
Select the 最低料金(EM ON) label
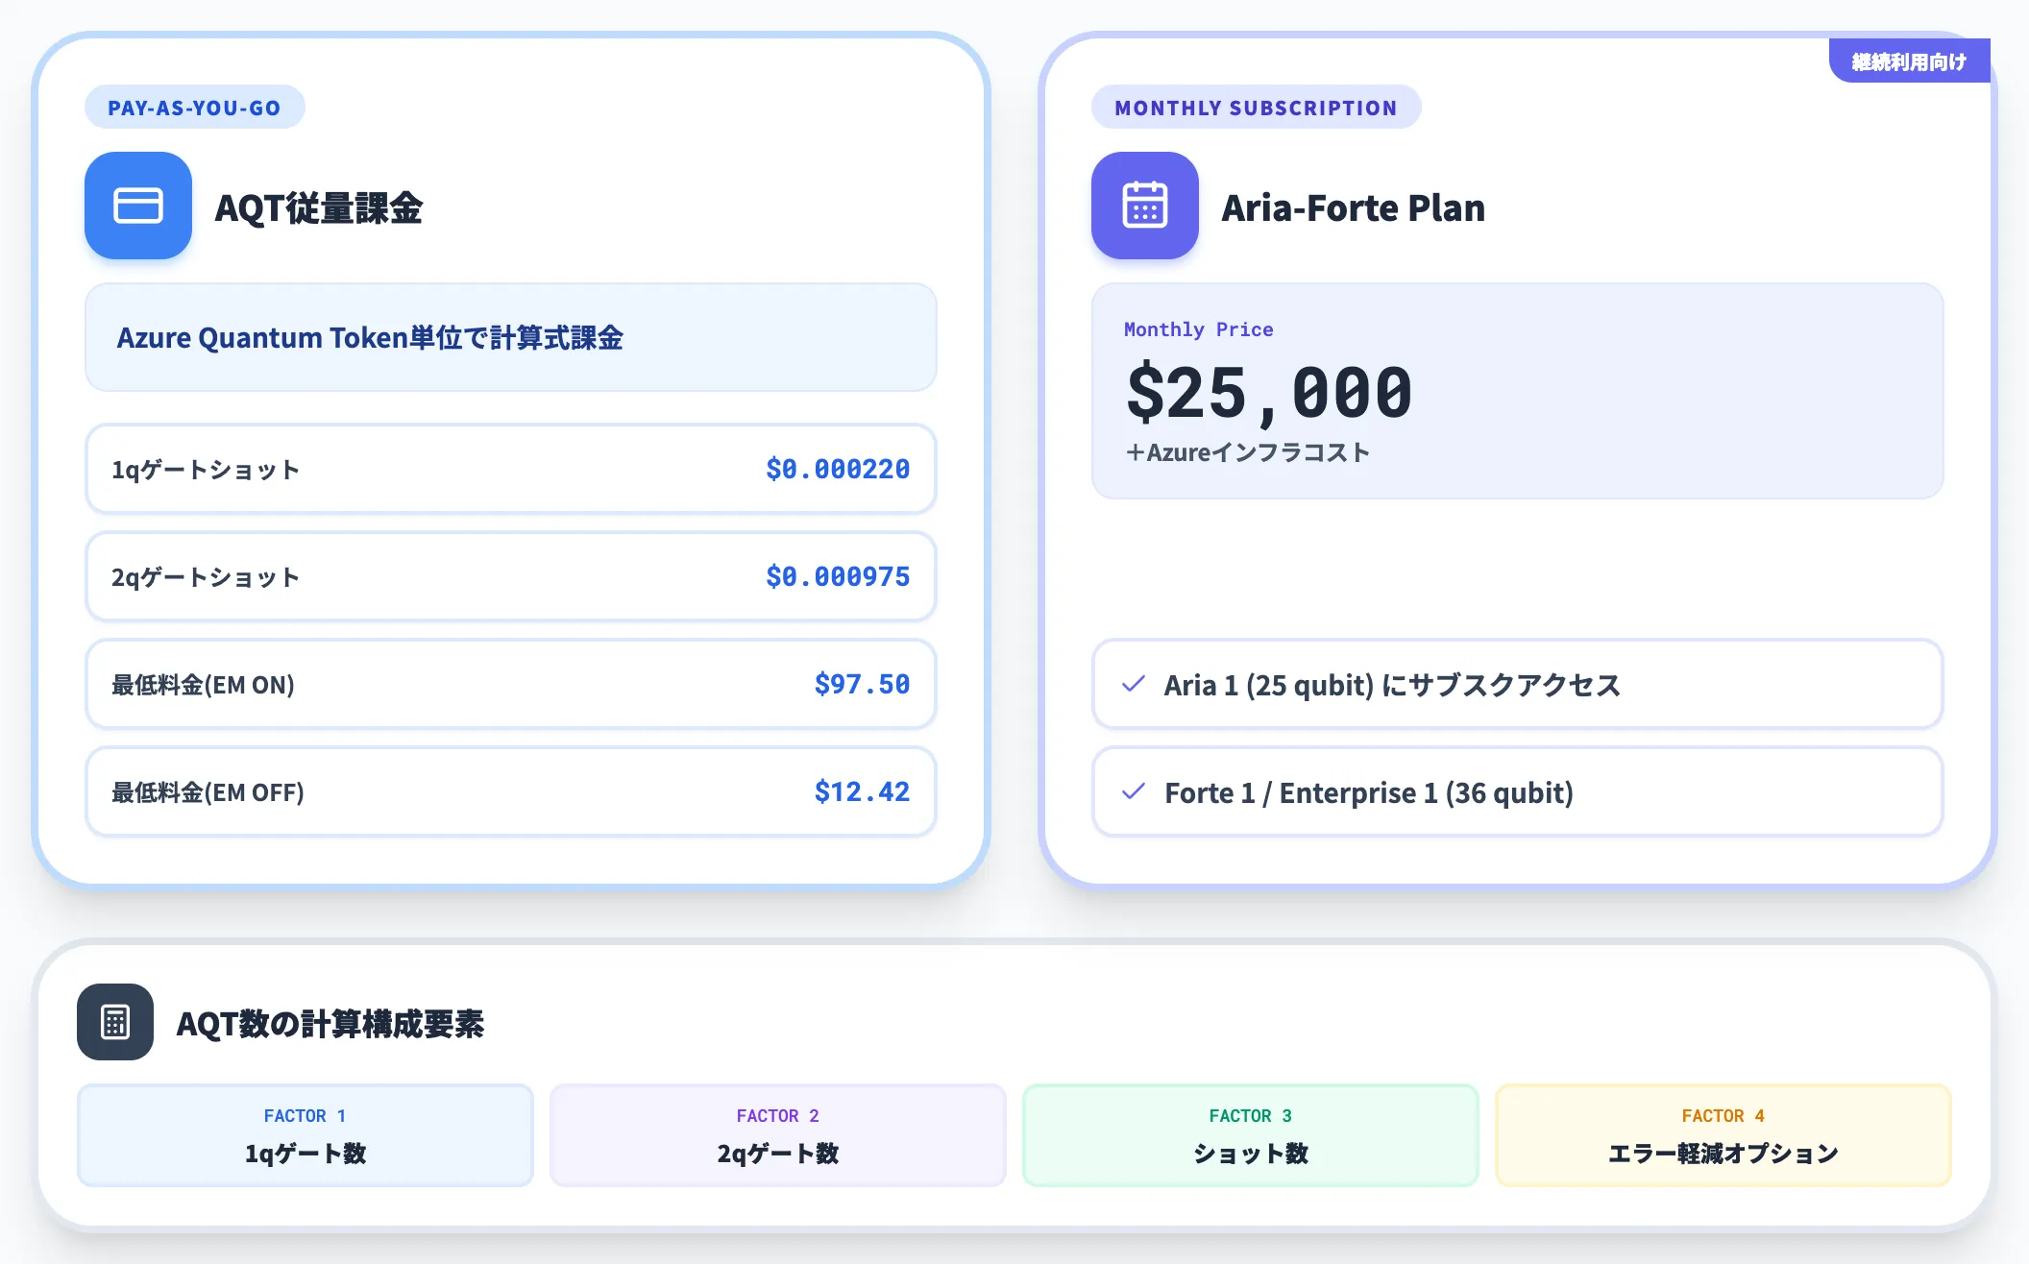(x=203, y=685)
